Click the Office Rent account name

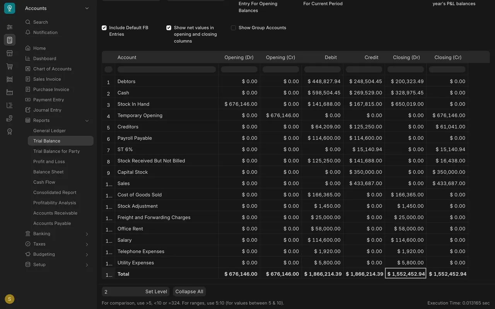pos(130,229)
